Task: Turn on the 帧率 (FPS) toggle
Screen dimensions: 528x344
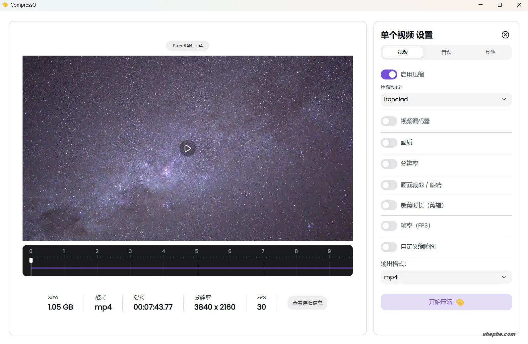Action: (x=389, y=226)
